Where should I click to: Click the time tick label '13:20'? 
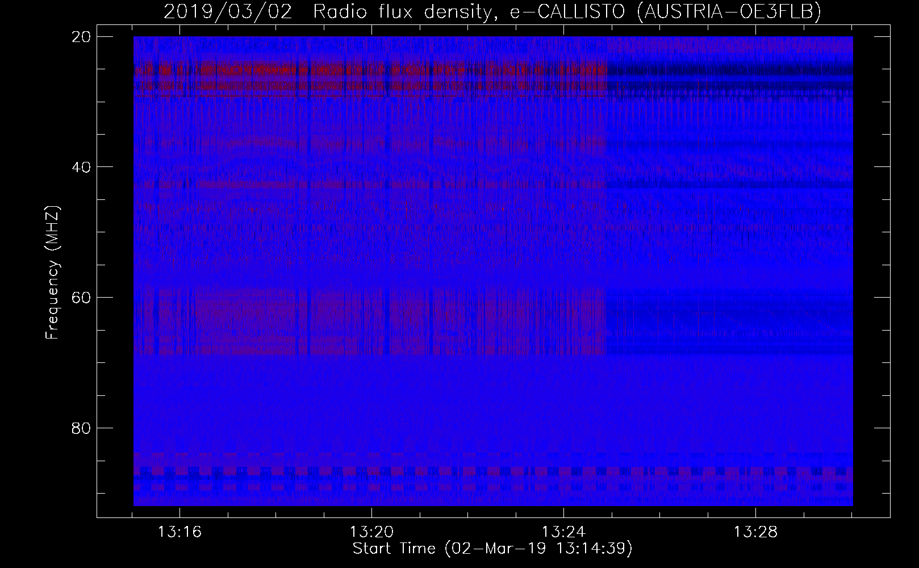371,532
